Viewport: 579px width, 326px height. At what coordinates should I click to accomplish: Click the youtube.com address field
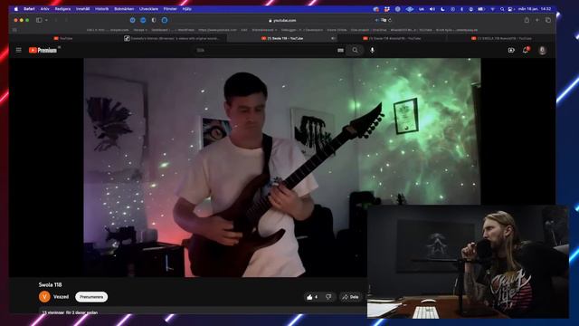[x=282, y=20]
